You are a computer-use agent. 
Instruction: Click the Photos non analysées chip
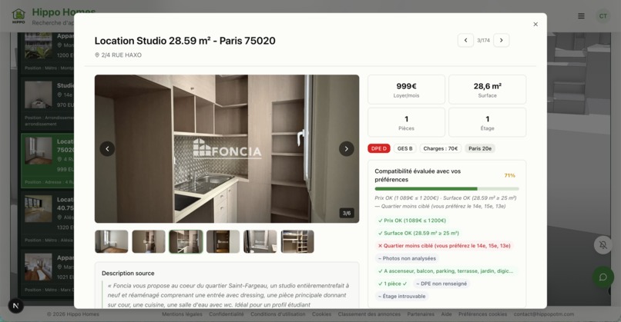pos(407,258)
